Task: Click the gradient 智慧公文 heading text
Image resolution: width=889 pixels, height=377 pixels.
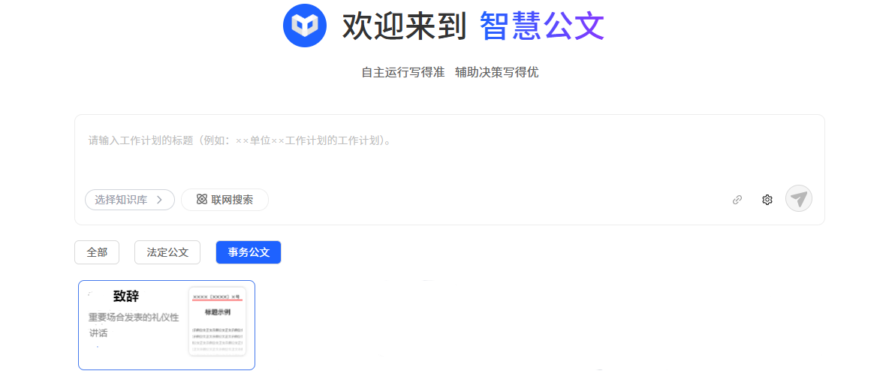Action: [x=542, y=26]
